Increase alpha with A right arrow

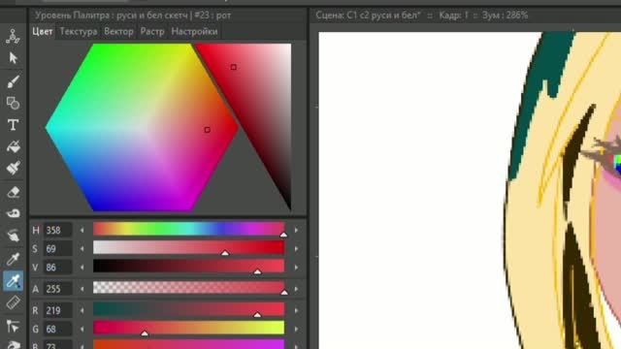(x=296, y=289)
